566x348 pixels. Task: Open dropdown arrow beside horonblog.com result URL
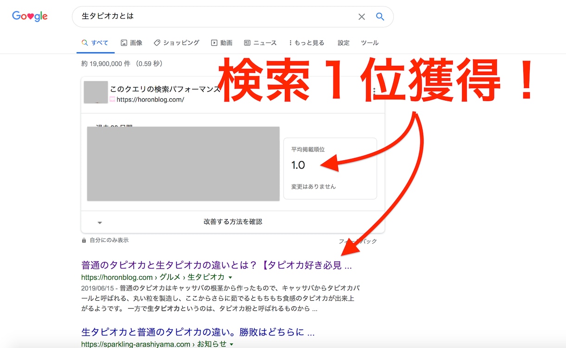tap(231, 278)
